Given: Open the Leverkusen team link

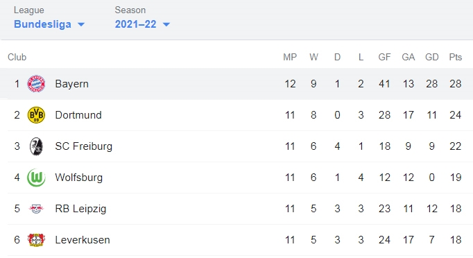Looking at the screenshot, I should [83, 240].
